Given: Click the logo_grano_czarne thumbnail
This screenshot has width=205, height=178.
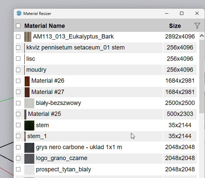Looking at the screenshot, I should [29, 159].
